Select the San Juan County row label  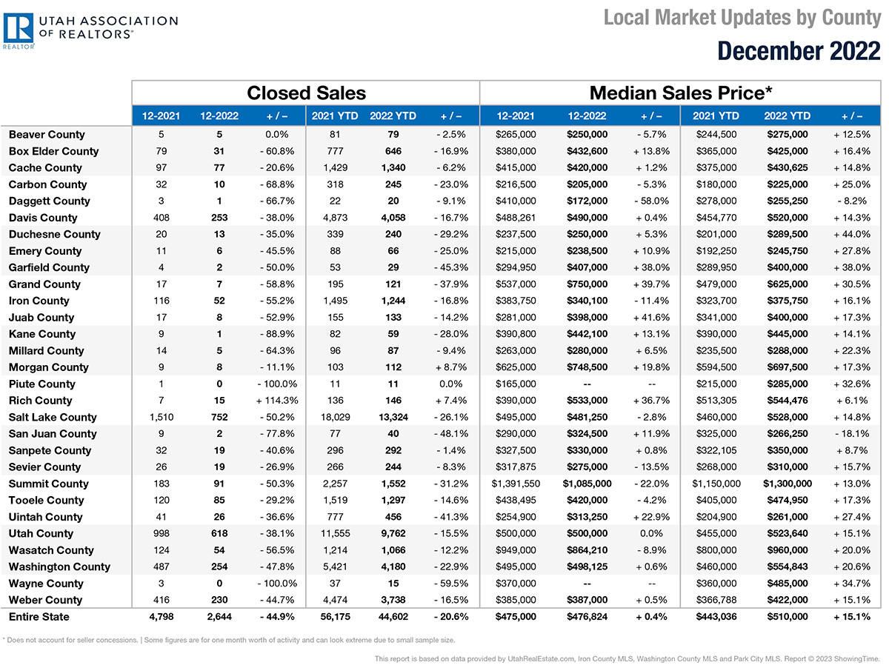click(x=52, y=434)
